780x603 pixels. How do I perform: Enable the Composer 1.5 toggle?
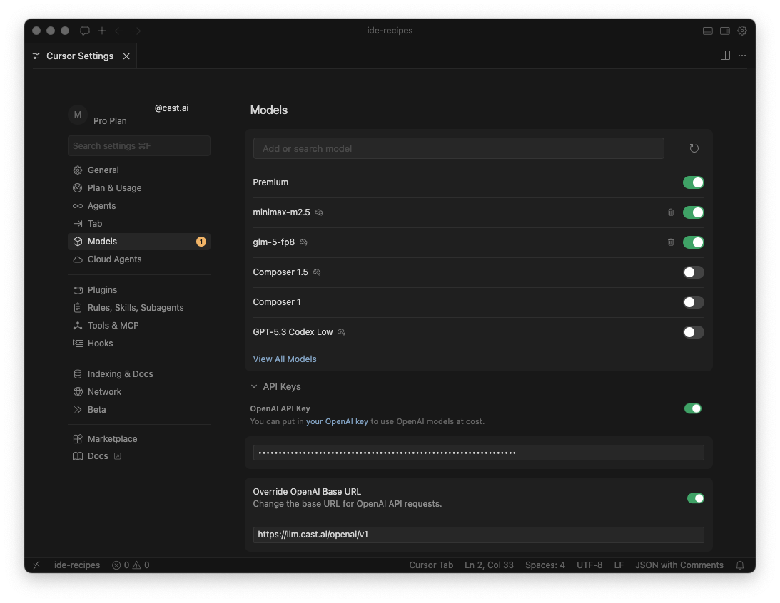pos(694,272)
